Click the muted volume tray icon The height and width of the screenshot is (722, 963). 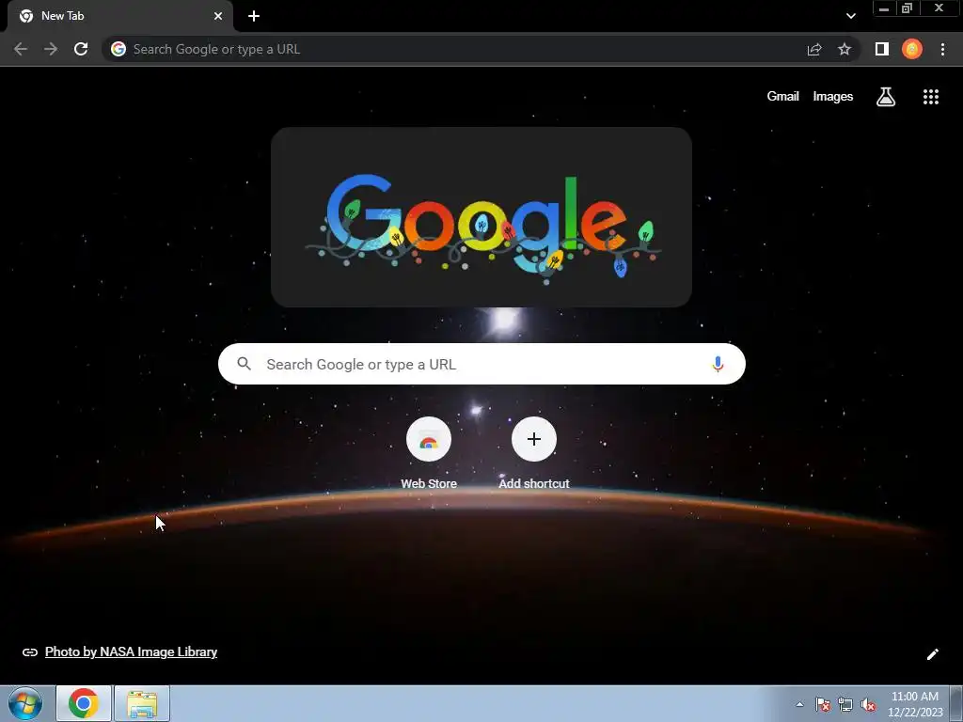(868, 705)
